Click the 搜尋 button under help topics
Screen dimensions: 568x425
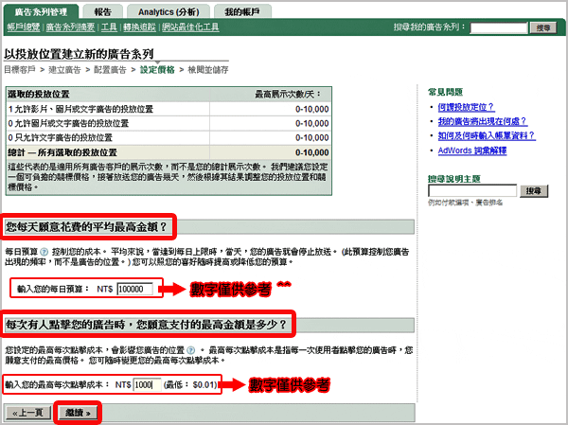pyautogui.click(x=534, y=191)
